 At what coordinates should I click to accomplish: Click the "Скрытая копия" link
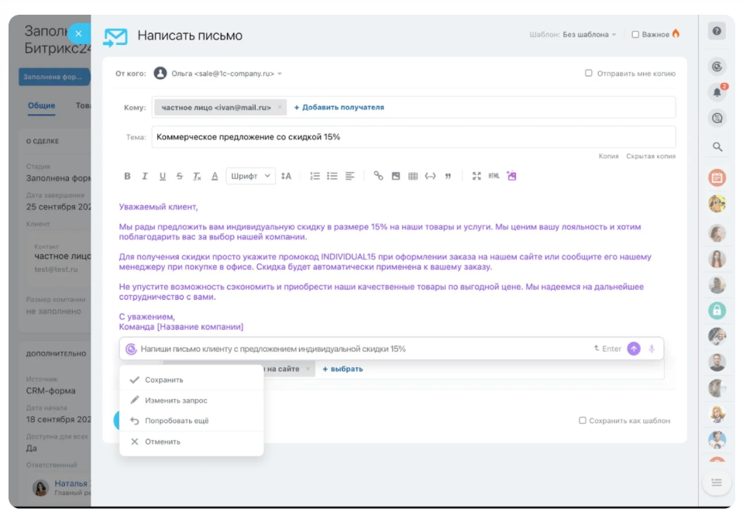650,156
